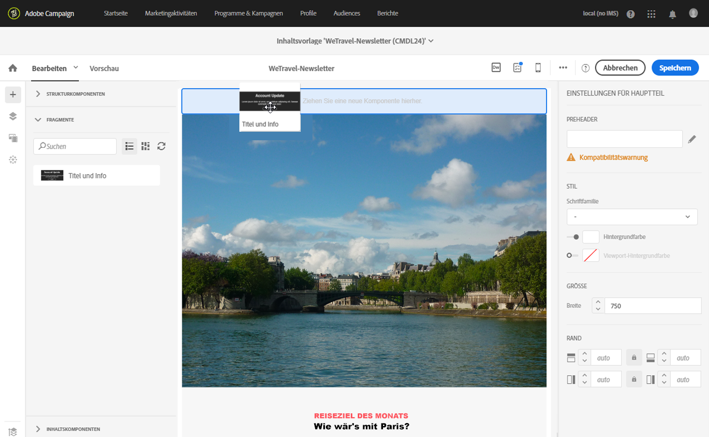709x437 pixels.
Task: Select the plus add-components icon in left rail
Action: [x=13, y=95]
